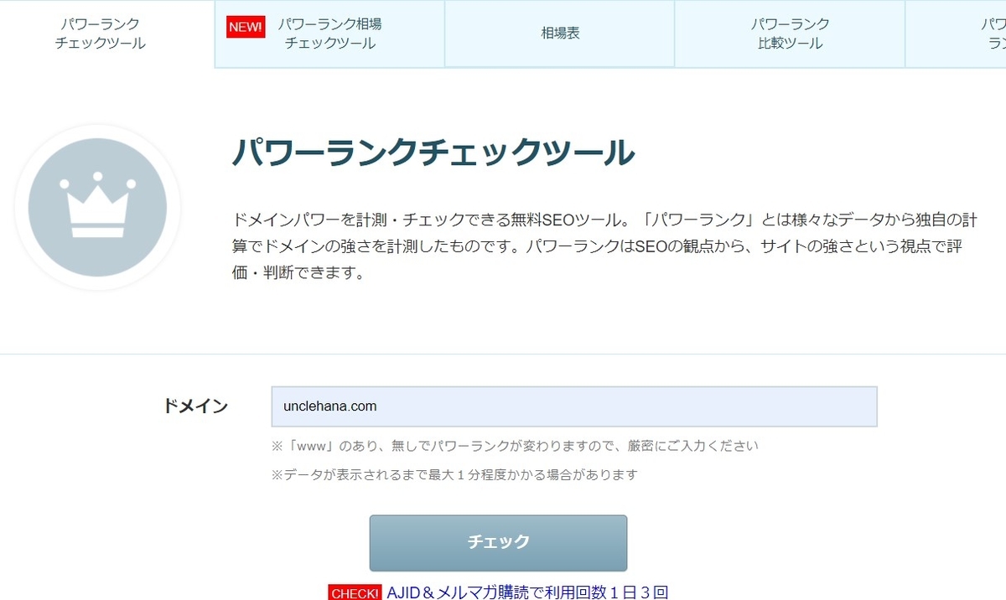Click the ドメイン field label
Viewport: 1006px width, 600px height.
[x=194, y=406]
